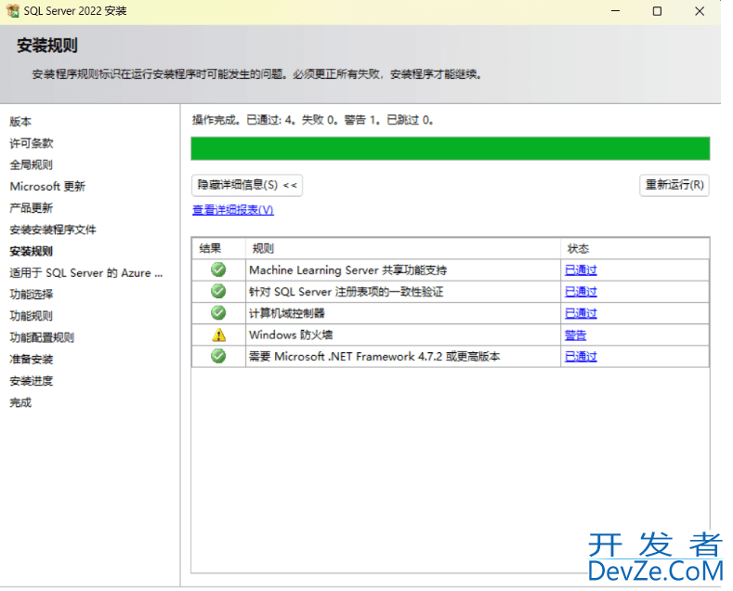Click the yellow warning icon for Windows 防火墙

click(x=218, y=335)
